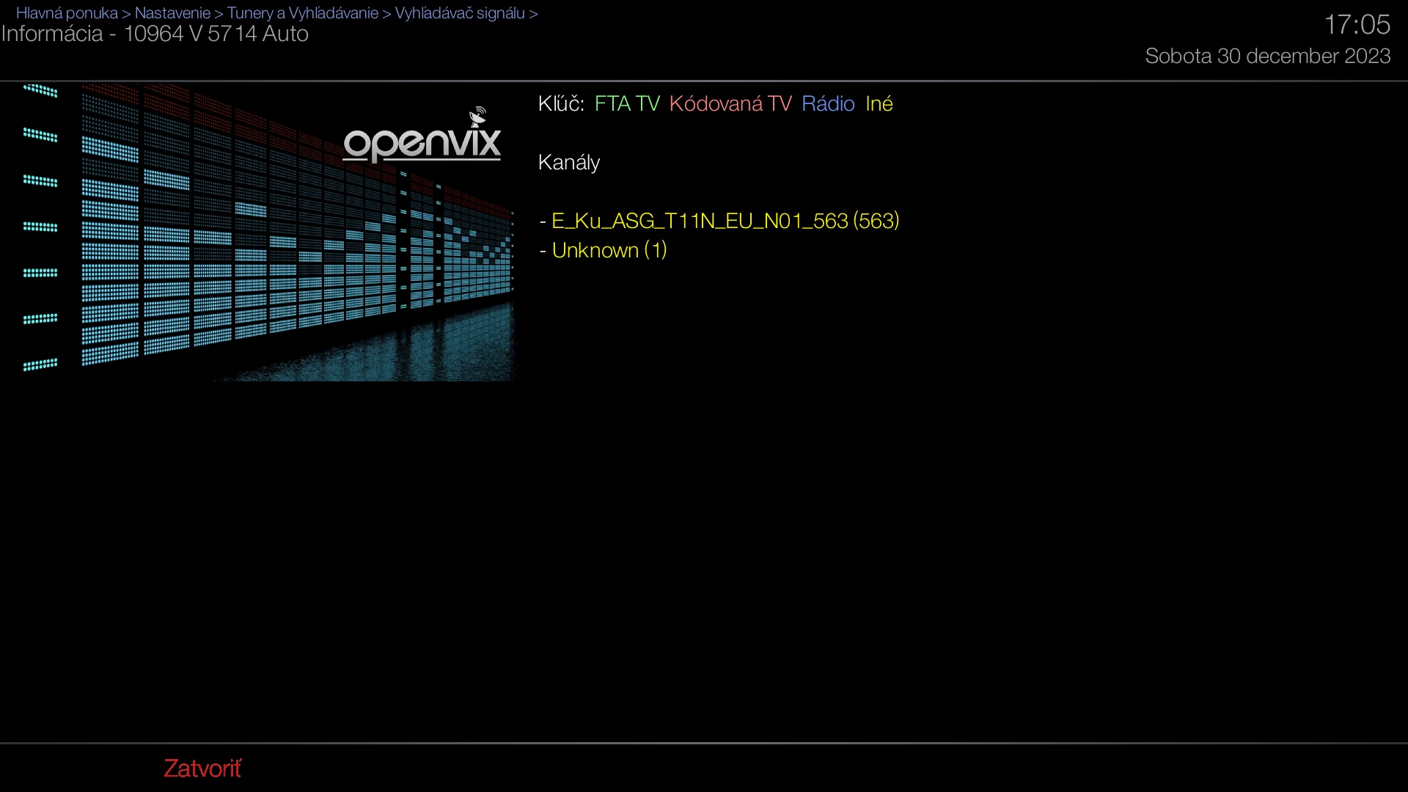1408x792 pixels.
Task: Click the top dotted bar left of artwork
Action: [x=40, y=90]
